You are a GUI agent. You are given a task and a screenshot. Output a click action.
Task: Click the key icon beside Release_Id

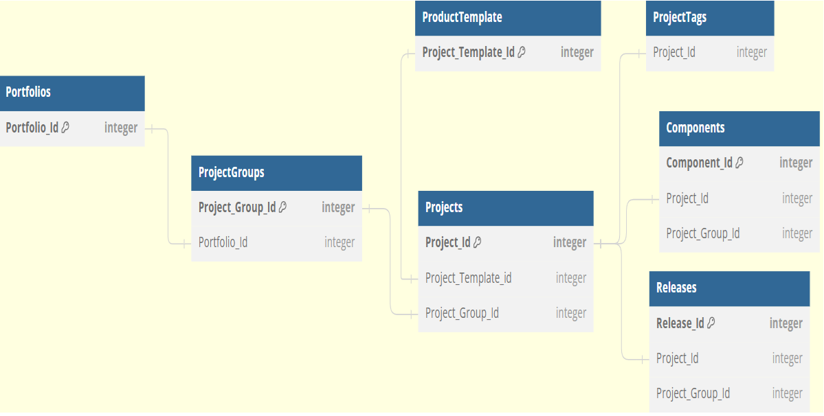pos(711,323)
